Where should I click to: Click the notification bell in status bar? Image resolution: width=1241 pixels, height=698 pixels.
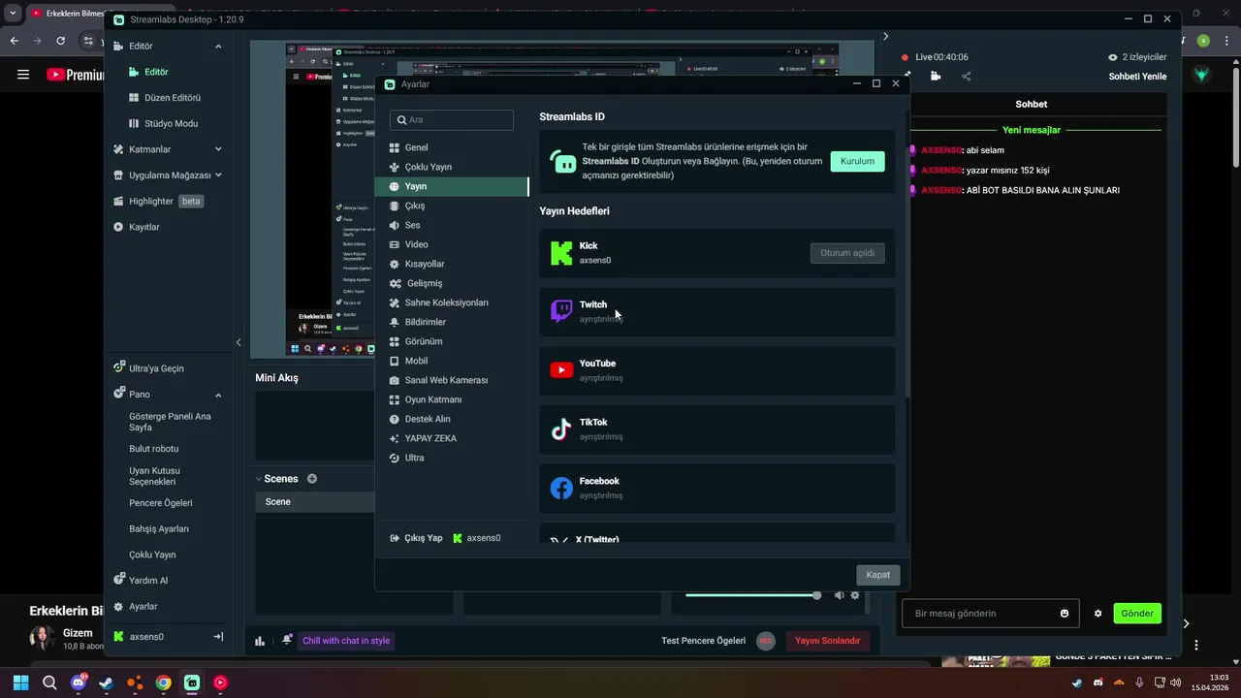[x=287, y=641]
